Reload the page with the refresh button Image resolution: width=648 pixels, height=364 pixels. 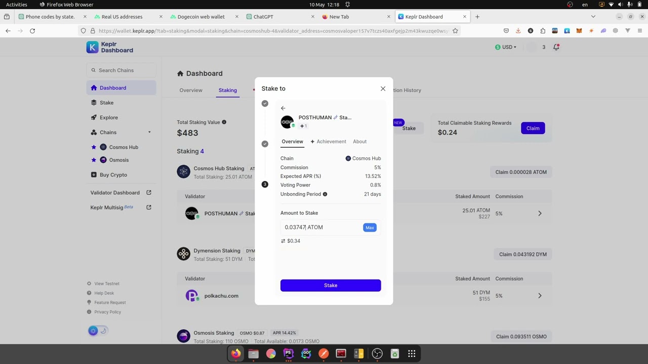tap(32, 31)
